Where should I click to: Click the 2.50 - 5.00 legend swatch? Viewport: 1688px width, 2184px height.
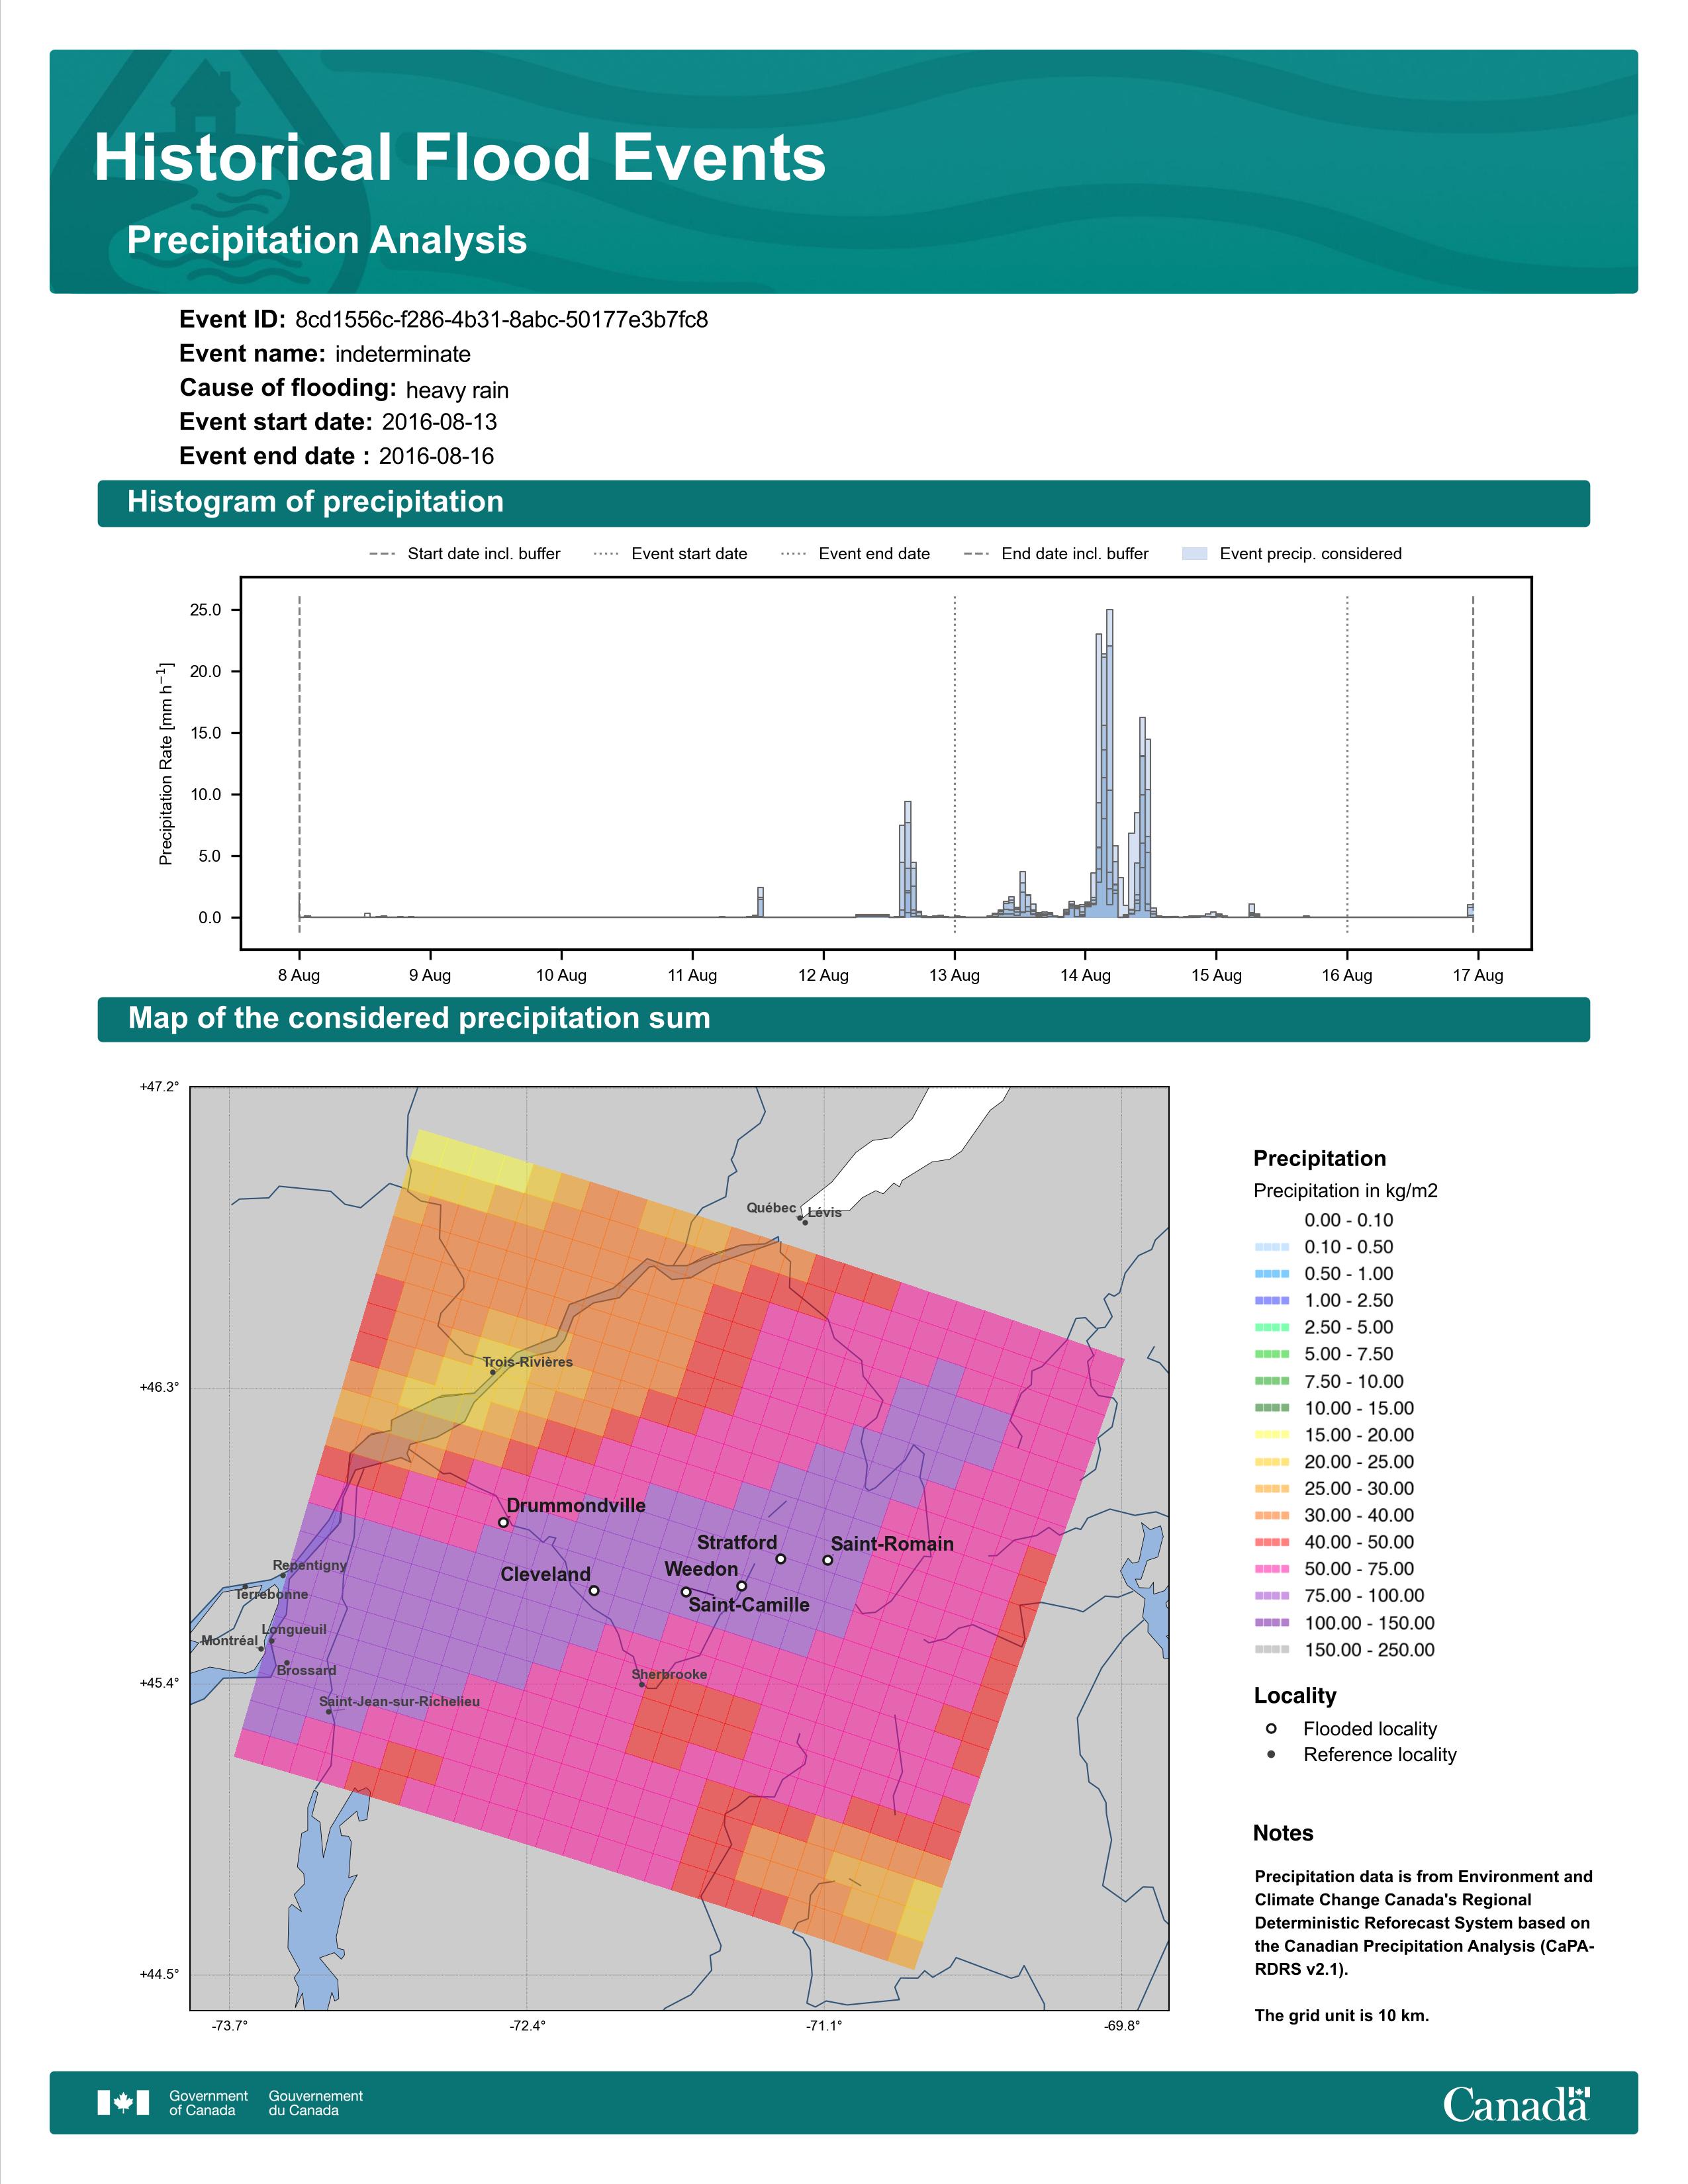[x=1271, y=1328]
